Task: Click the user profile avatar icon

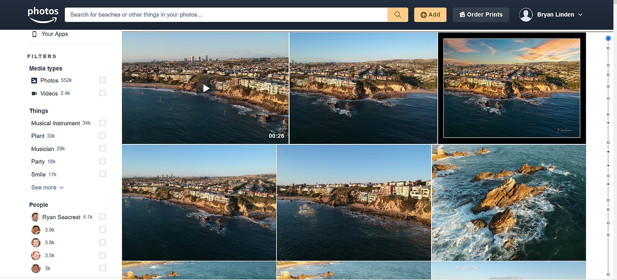Action: (526, 15)
